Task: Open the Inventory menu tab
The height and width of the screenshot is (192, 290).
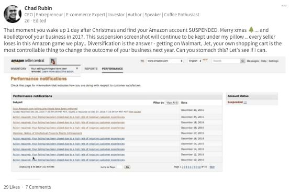Action: coord(18,69)
